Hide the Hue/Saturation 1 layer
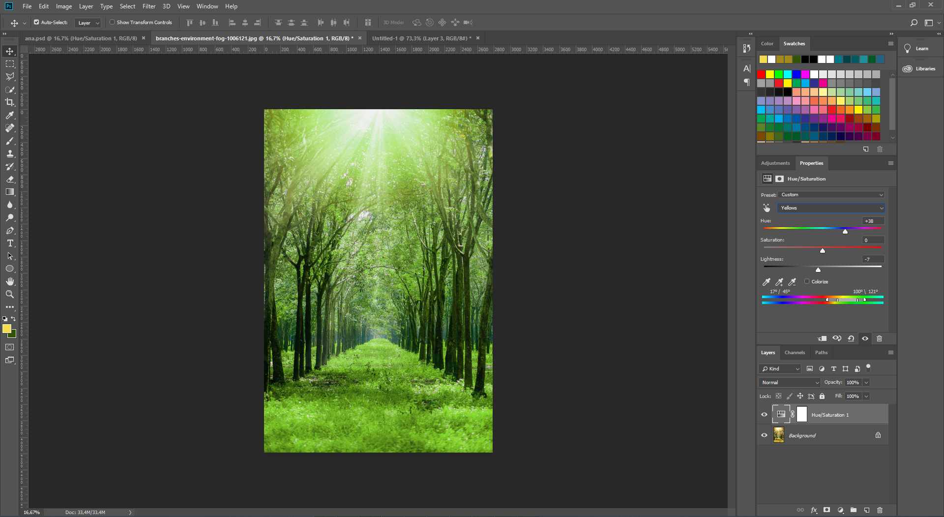This screenshot has height=517, width=944. [764, 415]
